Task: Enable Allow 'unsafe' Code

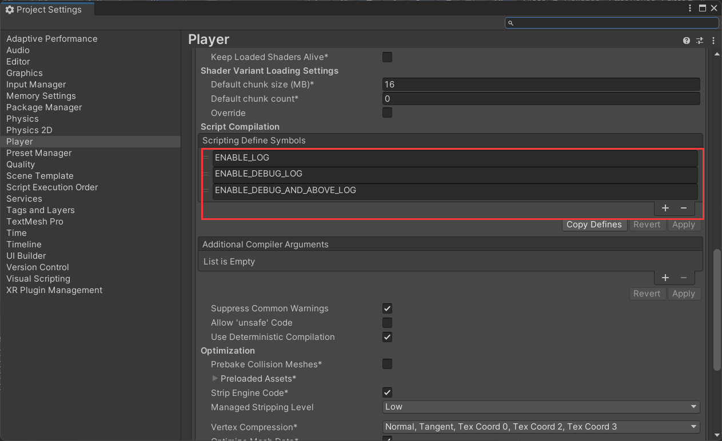Action: [387, 323]
